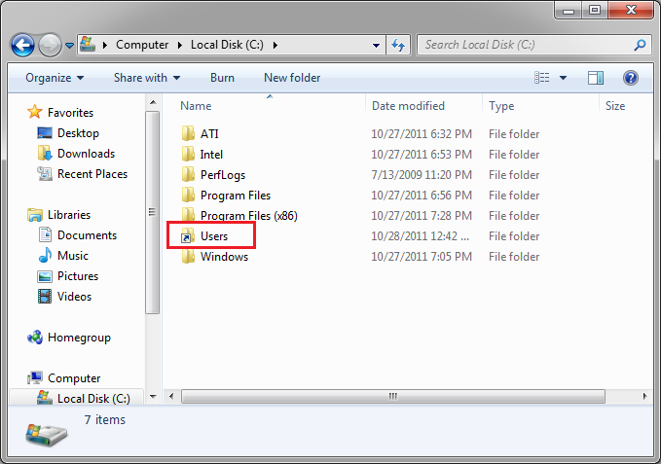Click the ATI folder icon

click(188, 133)
